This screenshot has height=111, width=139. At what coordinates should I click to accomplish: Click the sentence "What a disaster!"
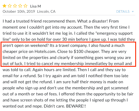[x=93, y=21]
